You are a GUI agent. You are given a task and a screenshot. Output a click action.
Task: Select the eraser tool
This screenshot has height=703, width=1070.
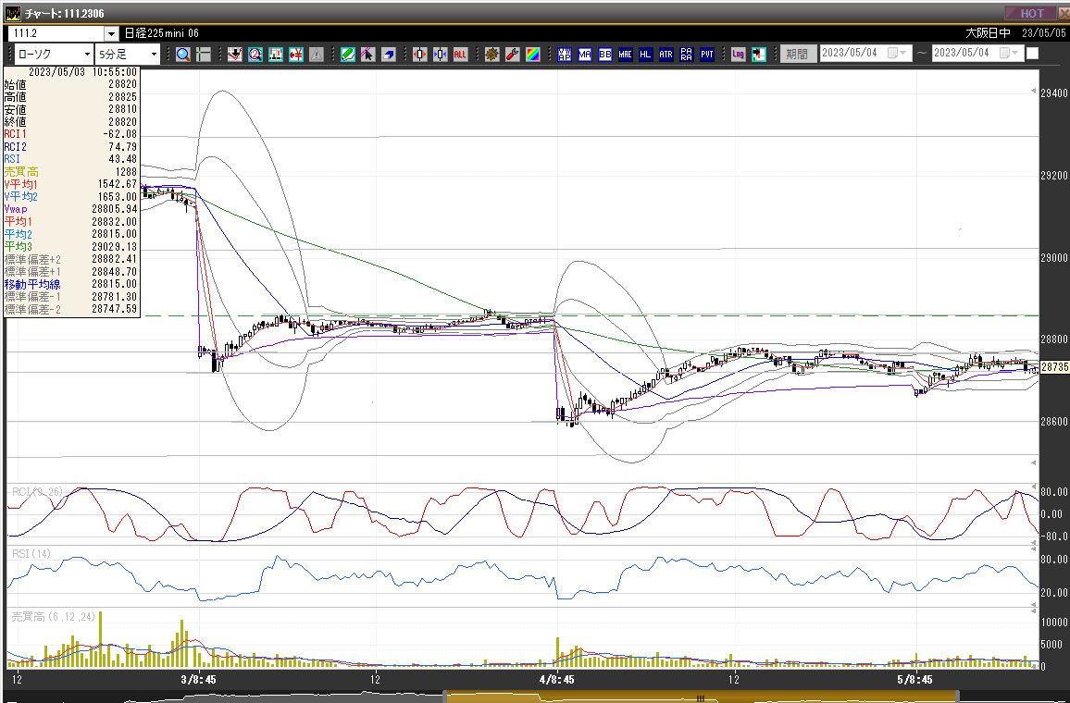(388, 55)
